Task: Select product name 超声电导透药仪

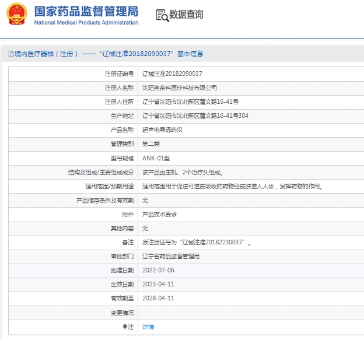Action: click(162, 129)
